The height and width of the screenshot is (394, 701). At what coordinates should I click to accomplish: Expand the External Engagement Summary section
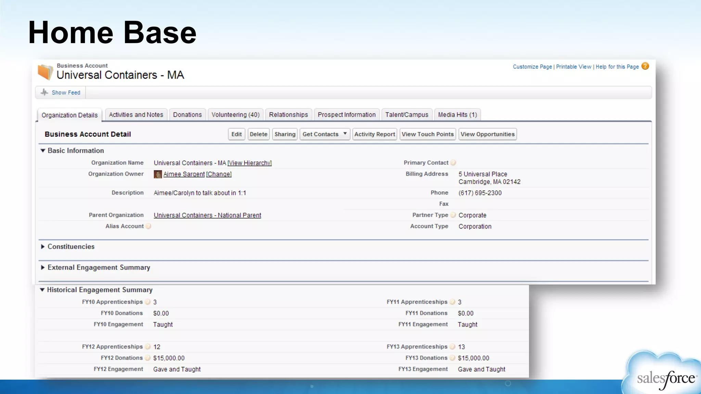pyautogui.click(x=43, y=267)
